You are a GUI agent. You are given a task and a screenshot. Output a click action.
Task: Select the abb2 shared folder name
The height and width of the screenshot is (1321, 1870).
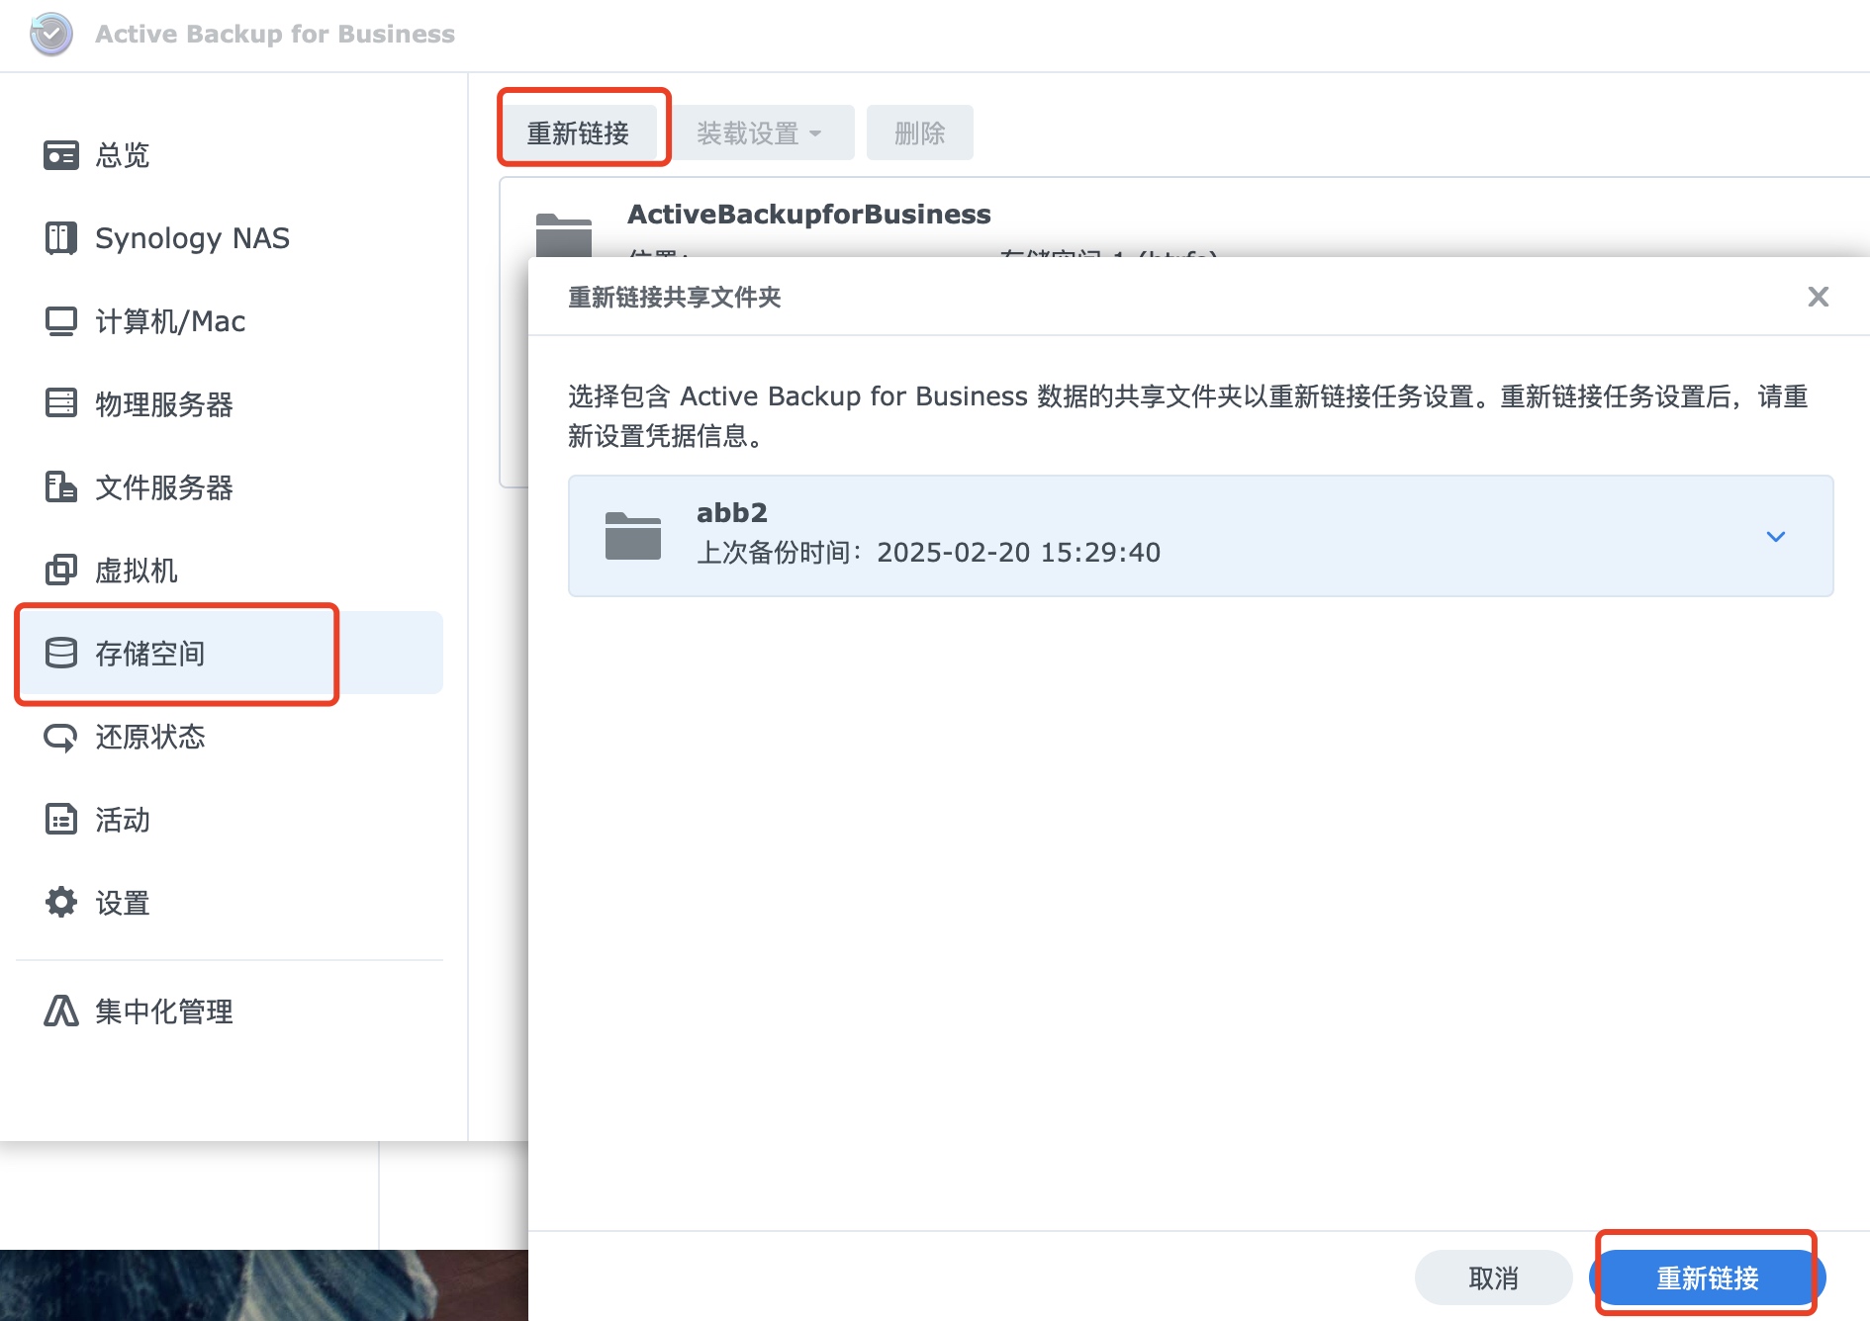[732, 512]
